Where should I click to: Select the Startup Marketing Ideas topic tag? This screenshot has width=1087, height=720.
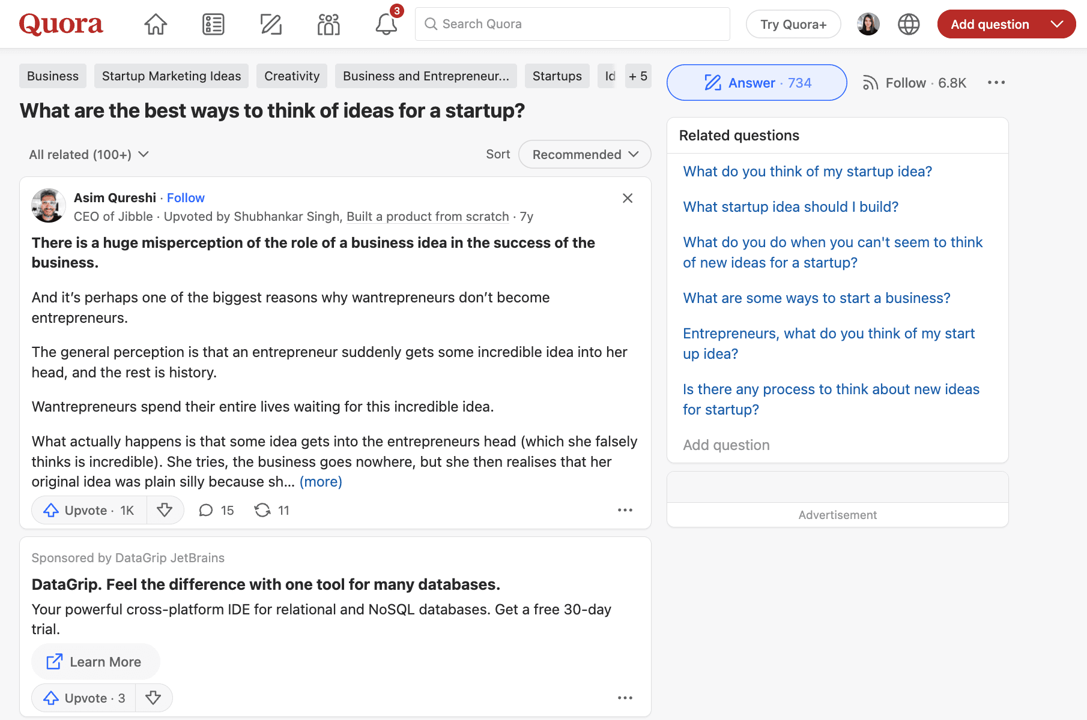171,76
